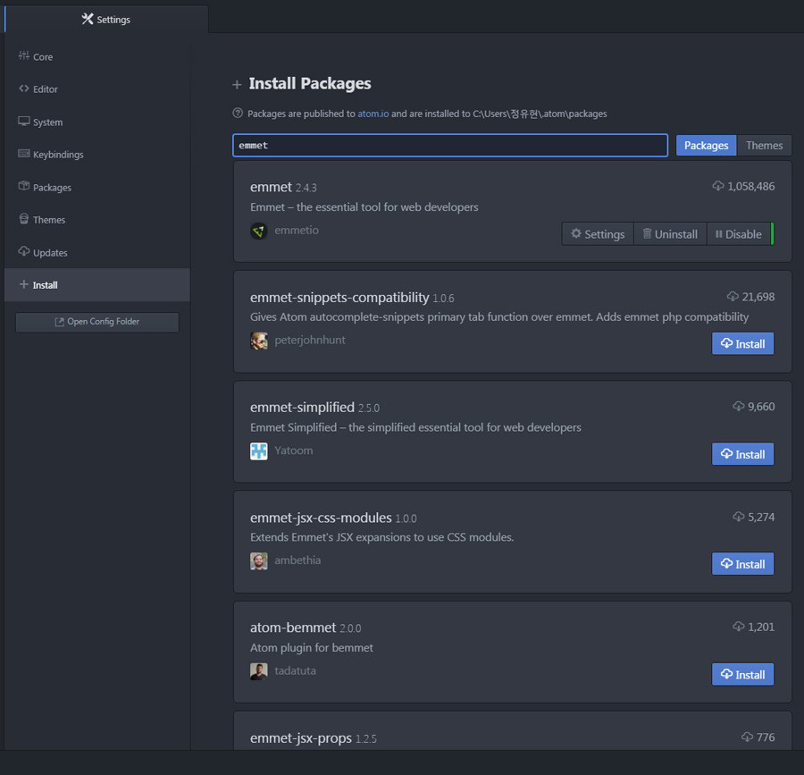The image size is (804, 775).
Task: Click the Updates cloud download icon
Action: click(x=23, y=251)
